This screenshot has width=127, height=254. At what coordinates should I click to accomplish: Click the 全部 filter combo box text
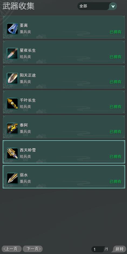[x=83, y=6]
